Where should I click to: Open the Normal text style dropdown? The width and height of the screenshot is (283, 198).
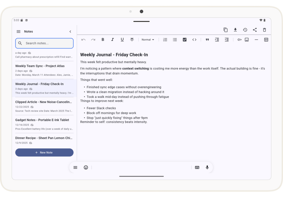[148, 39]
